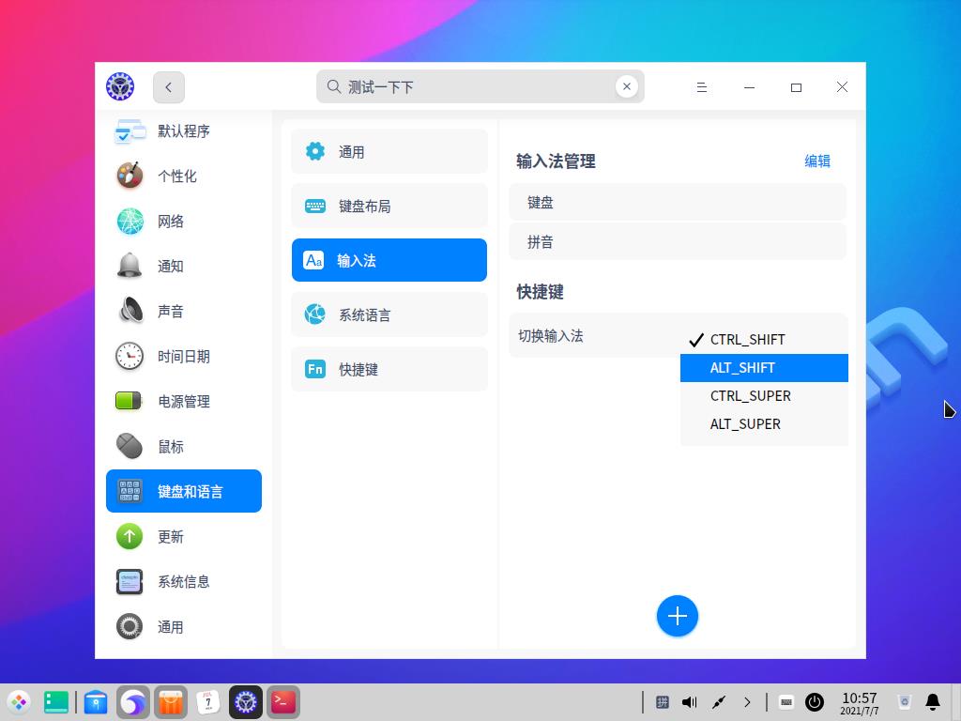Choose ALT_SUPER shortcut option
The image size is (961, 721).
coord(764,424)
